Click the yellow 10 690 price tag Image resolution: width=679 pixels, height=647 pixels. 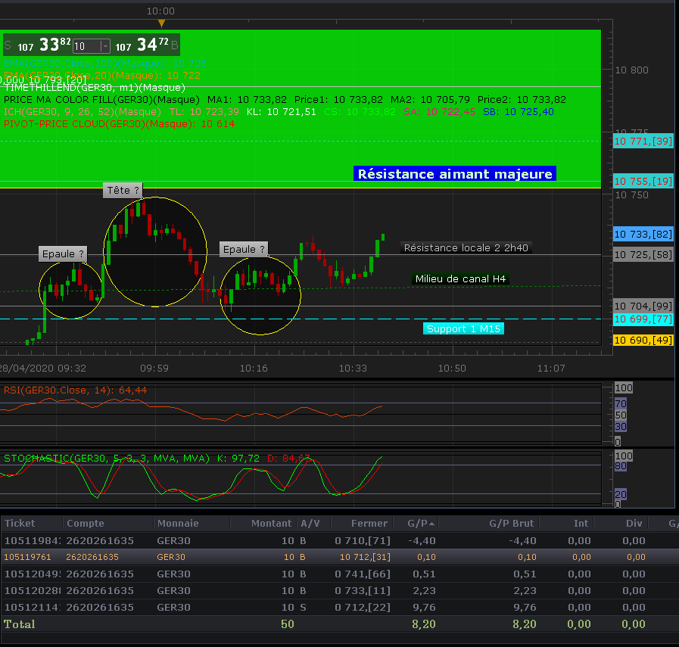(643, 341)
